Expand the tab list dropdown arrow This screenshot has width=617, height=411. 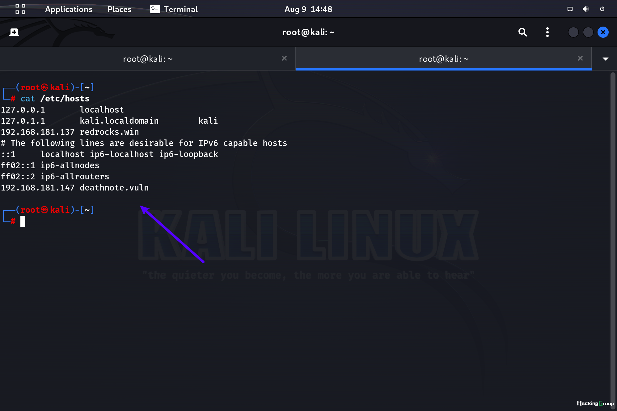(x=605, y=59)
